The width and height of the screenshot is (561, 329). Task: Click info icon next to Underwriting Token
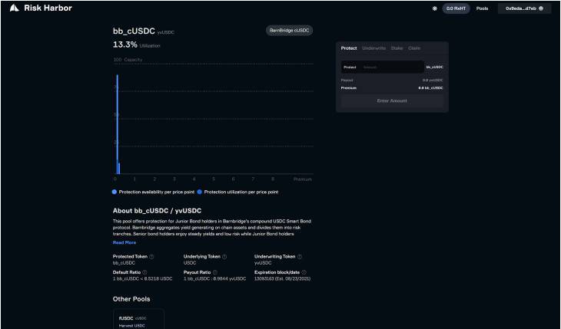point(300,256)
